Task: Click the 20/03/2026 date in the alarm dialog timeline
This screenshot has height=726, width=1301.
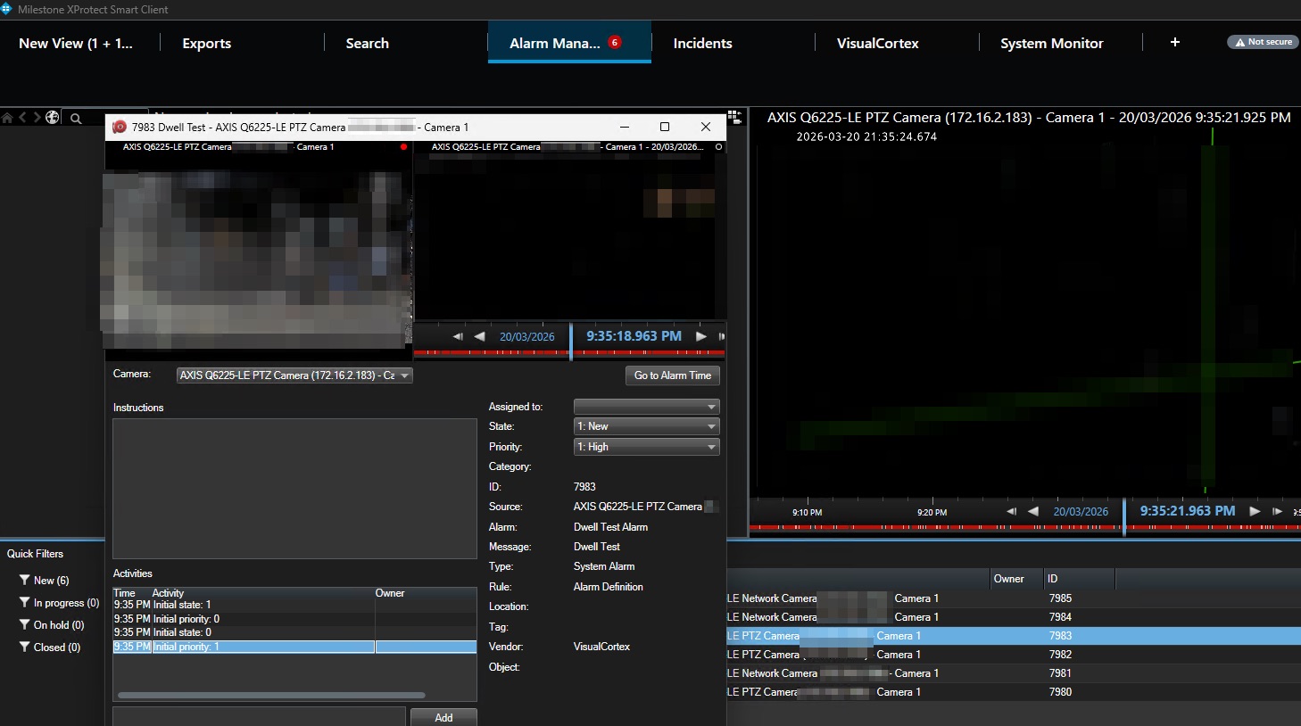Action: click(526, 336)
